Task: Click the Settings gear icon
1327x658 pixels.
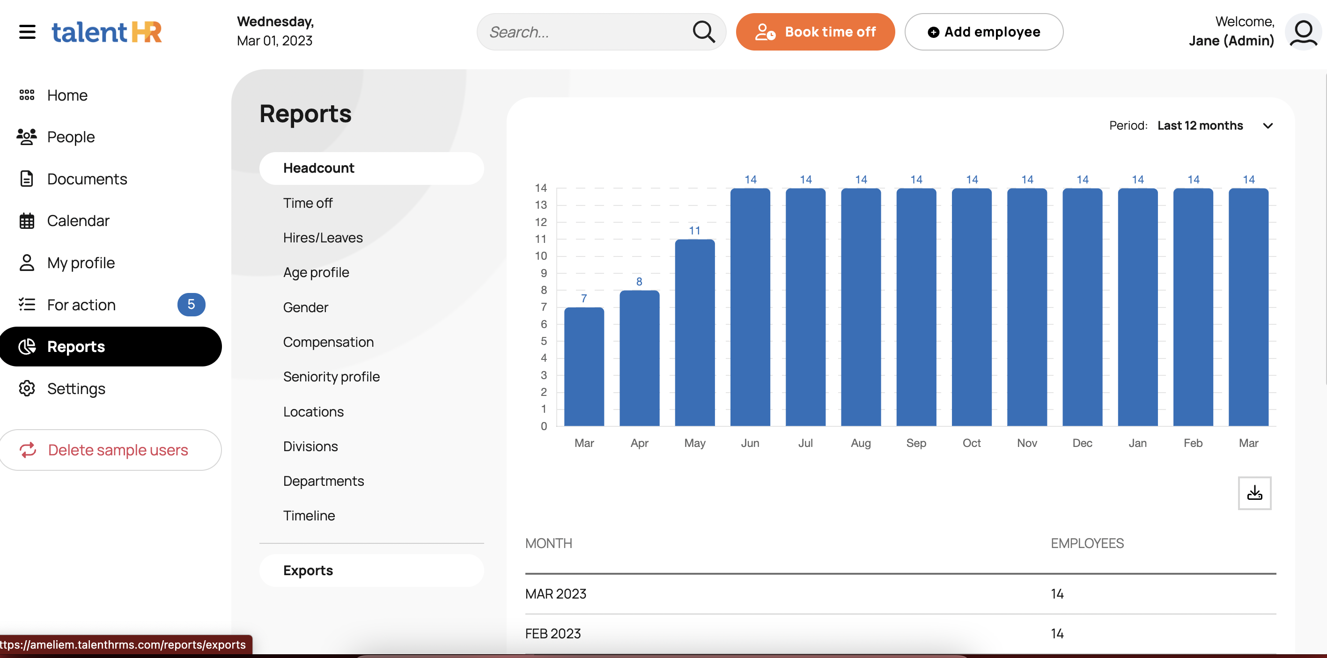Action: coord(27,388)
